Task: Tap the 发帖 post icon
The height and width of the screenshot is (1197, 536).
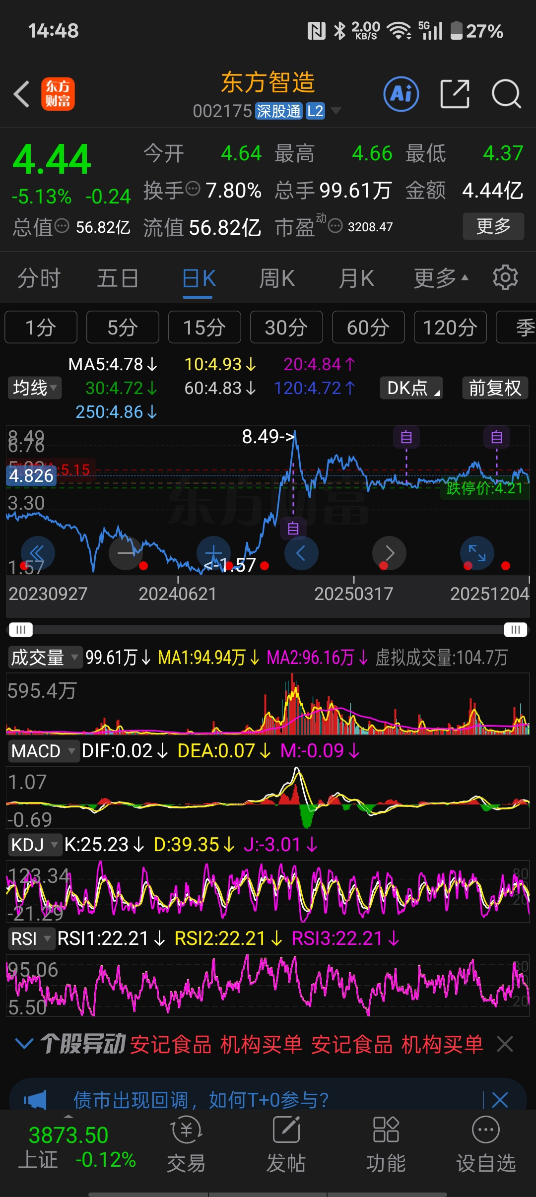Action: (286, 1130)
